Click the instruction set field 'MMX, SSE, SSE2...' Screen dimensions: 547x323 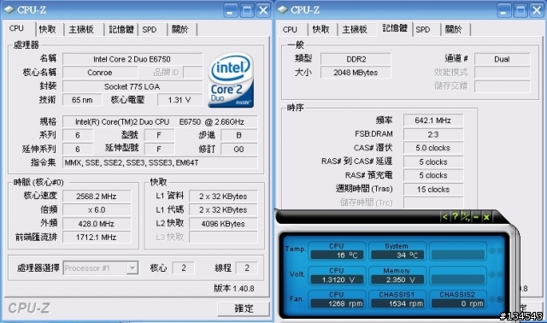(x=160, y=163)
